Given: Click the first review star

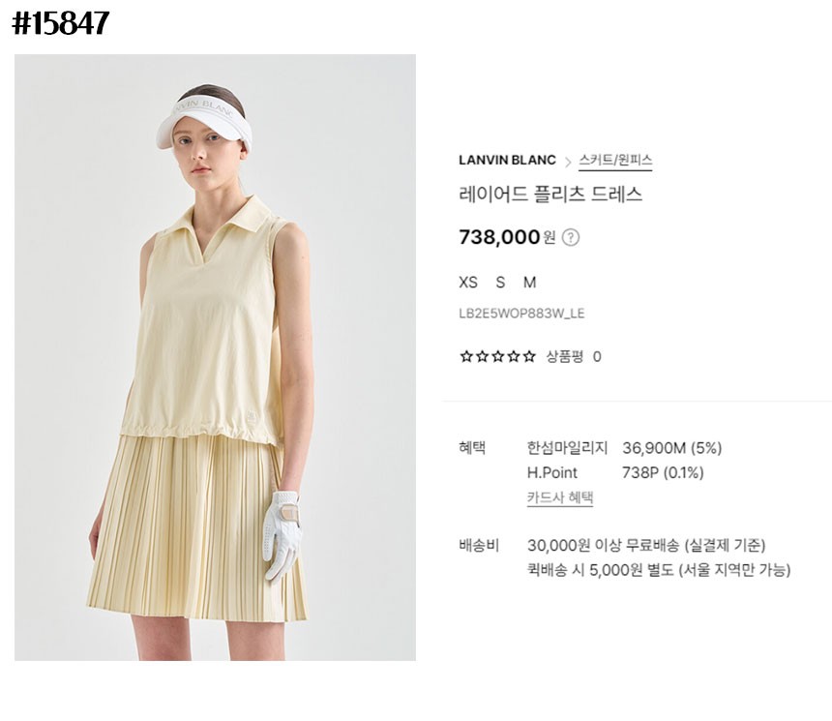Looking at the screenshot, I should pyautogui.click(x=466, y=356).
